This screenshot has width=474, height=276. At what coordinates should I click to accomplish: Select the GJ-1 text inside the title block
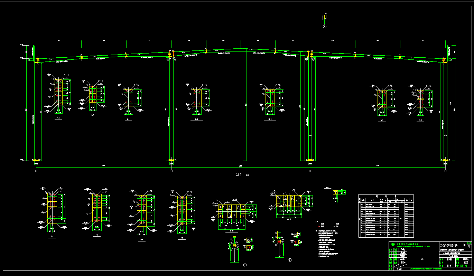[422, 259]
